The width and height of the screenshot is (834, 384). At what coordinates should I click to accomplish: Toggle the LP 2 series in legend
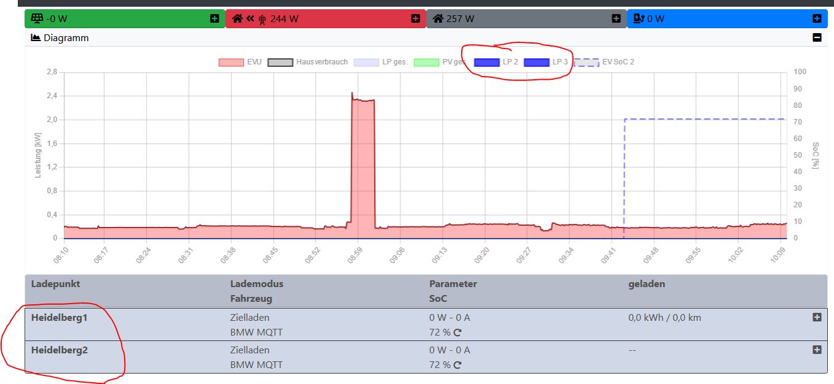click(x=496, y=62)
